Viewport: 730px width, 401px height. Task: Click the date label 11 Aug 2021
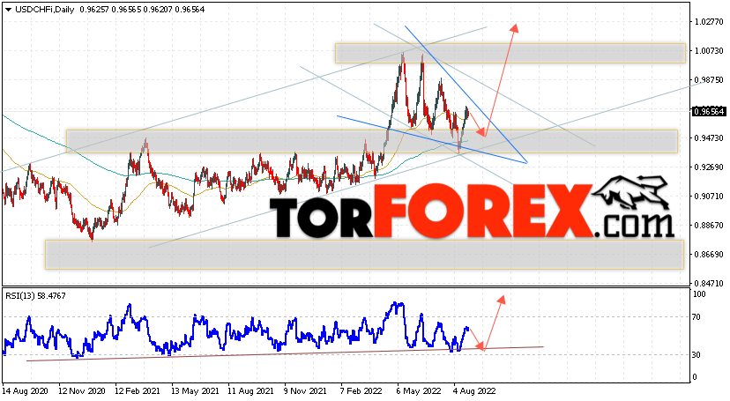(250, 391)
